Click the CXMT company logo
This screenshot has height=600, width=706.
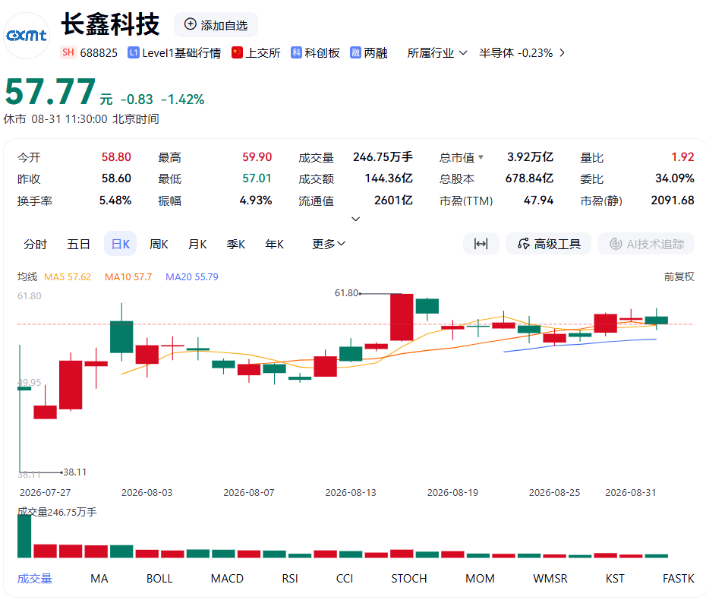pos(27,36)
